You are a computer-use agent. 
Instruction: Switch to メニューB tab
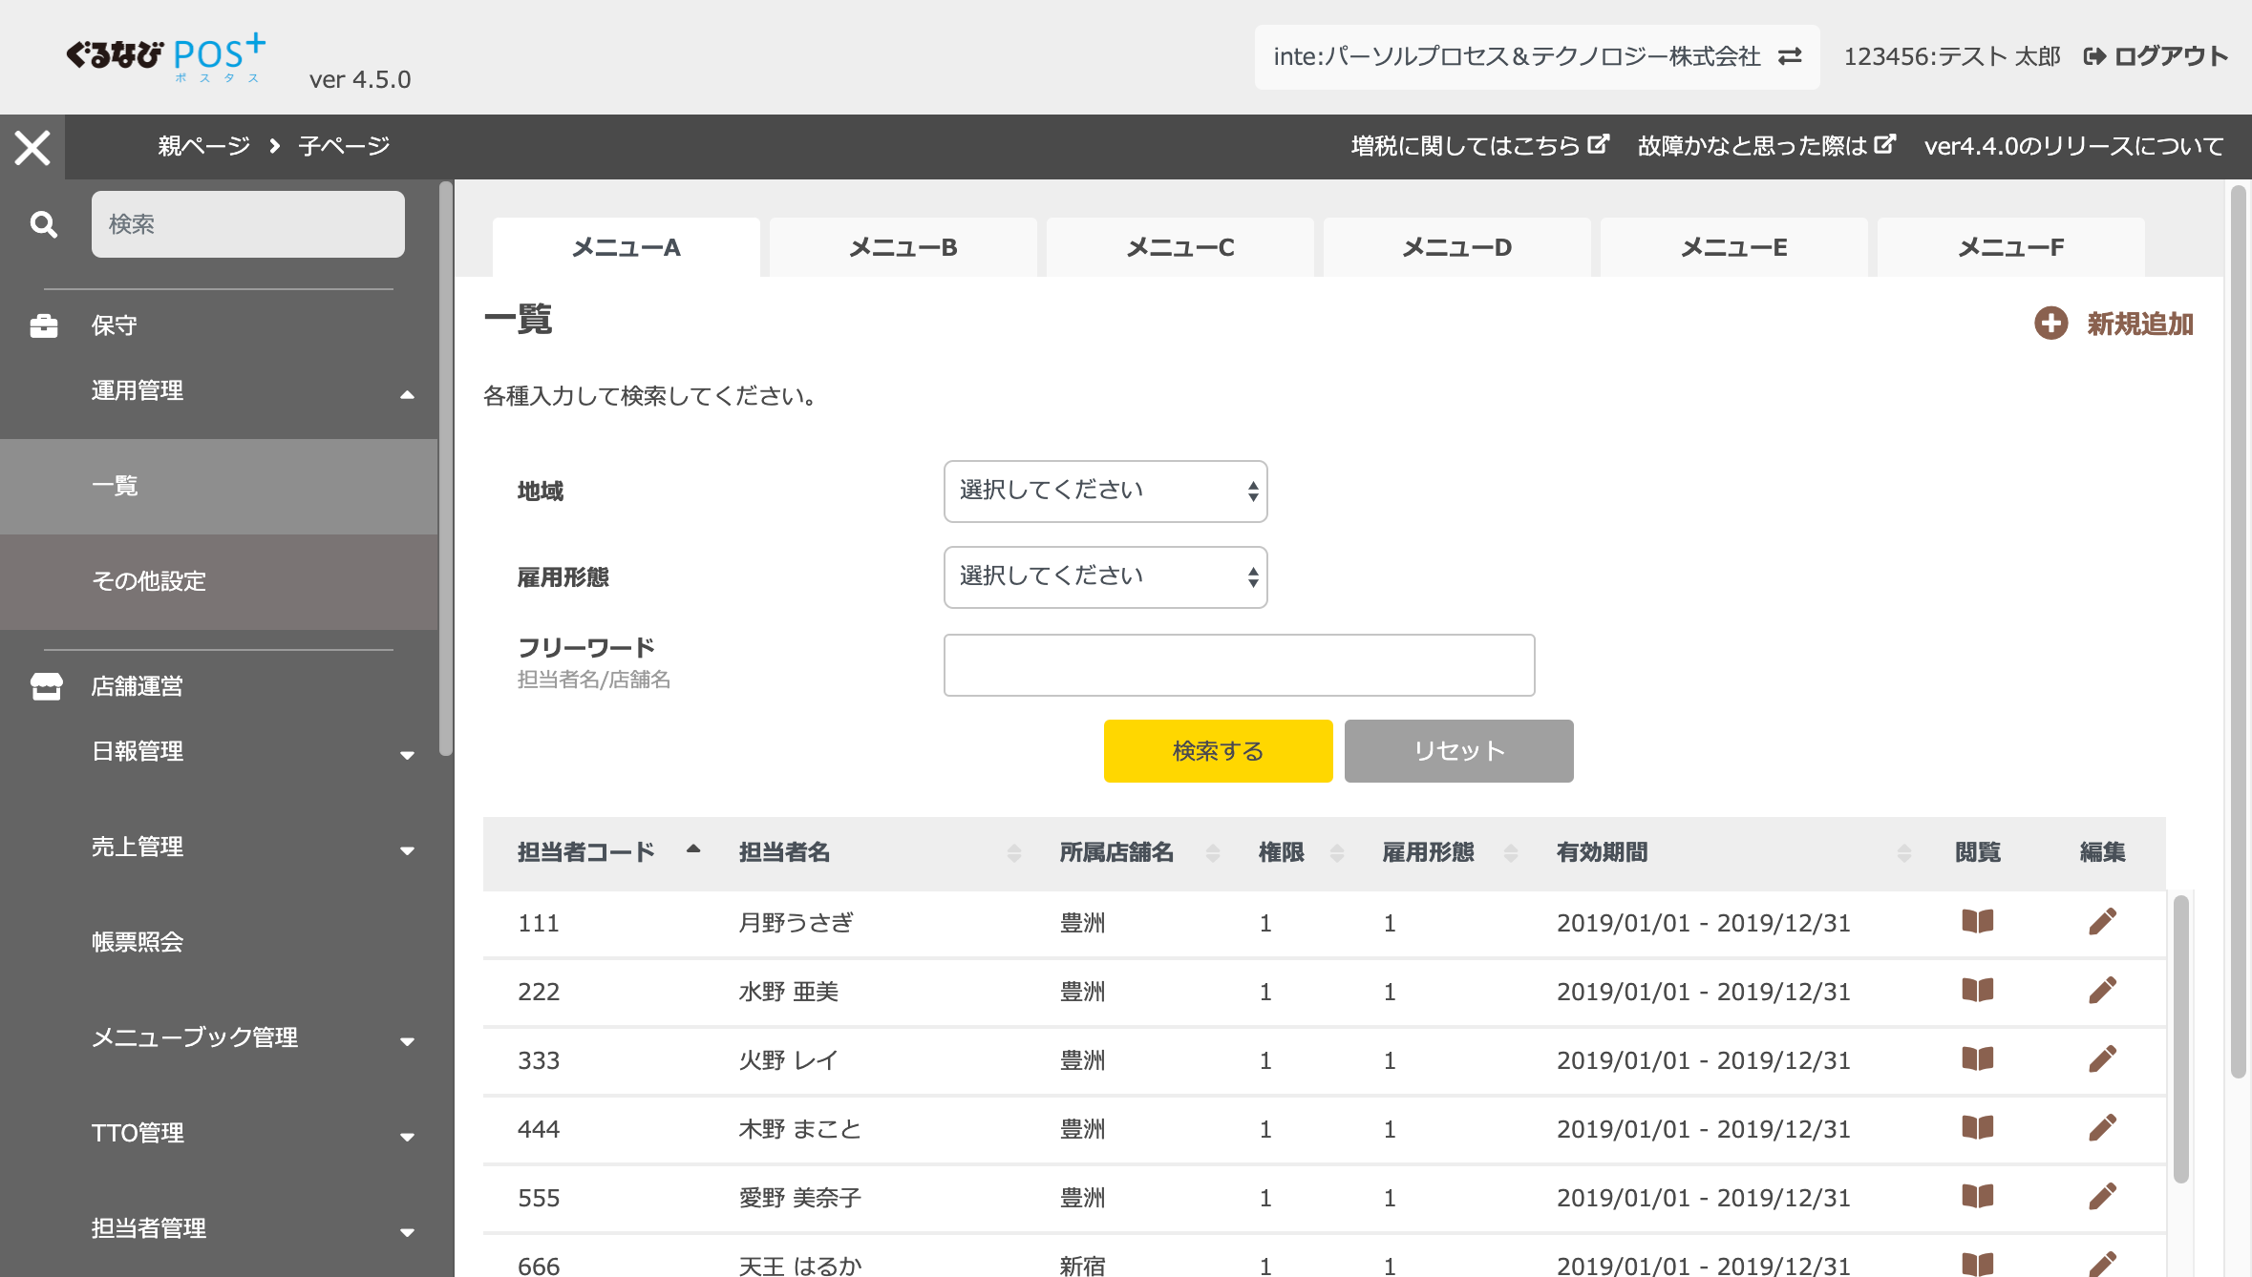[903, 247]
